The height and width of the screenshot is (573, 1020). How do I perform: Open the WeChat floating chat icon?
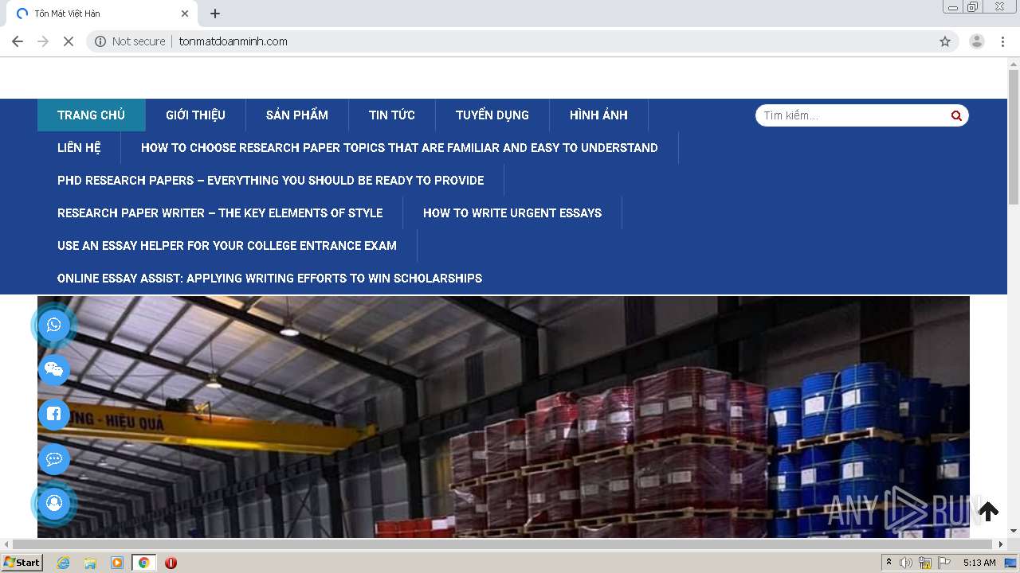54,369
